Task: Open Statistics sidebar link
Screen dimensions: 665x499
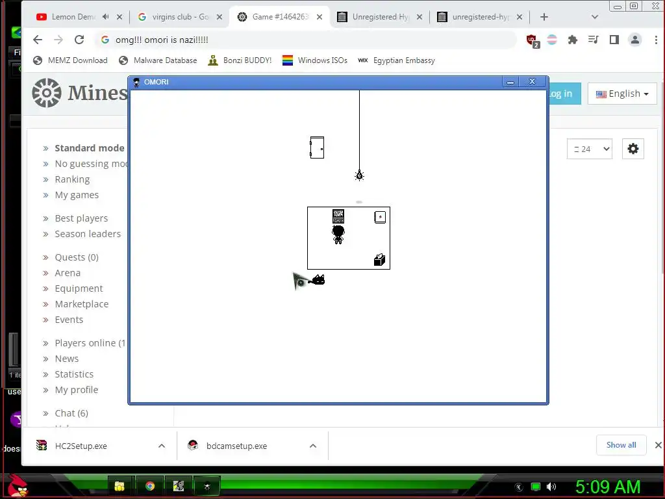Action: (74, 375)
